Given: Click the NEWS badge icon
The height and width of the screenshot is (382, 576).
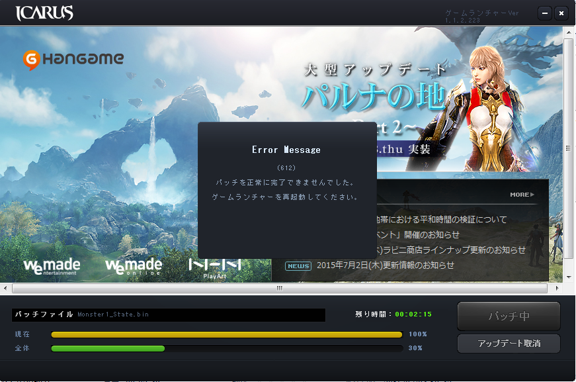Looking at the screenshot, I should pyautogui.click(x=298, y=266).
